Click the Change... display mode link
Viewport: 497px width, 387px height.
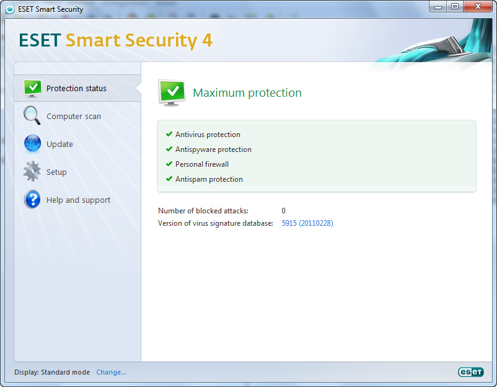pyautogui.click(x=111, y=372)
